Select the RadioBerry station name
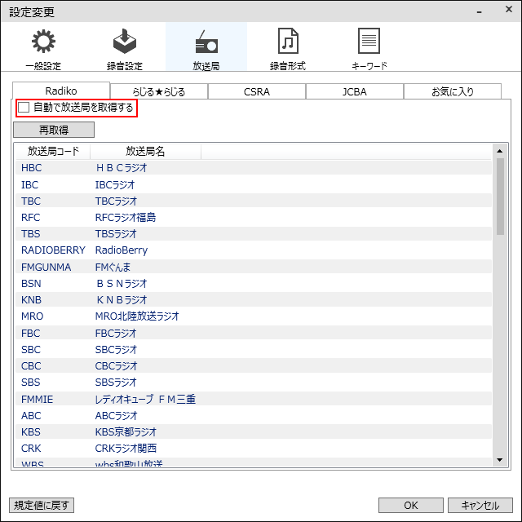This screenshot has width=522, height=522. pos(122,250)
